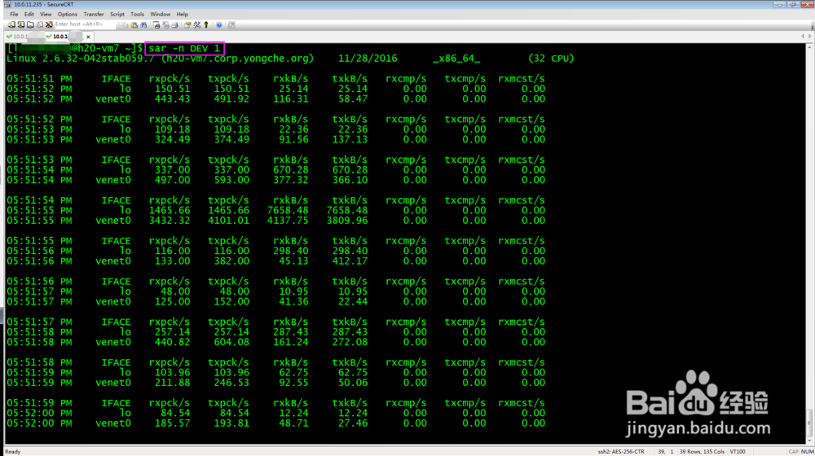This screenshot has height=456, width=815.
Task: Open the Options menu
Action: 68,14
